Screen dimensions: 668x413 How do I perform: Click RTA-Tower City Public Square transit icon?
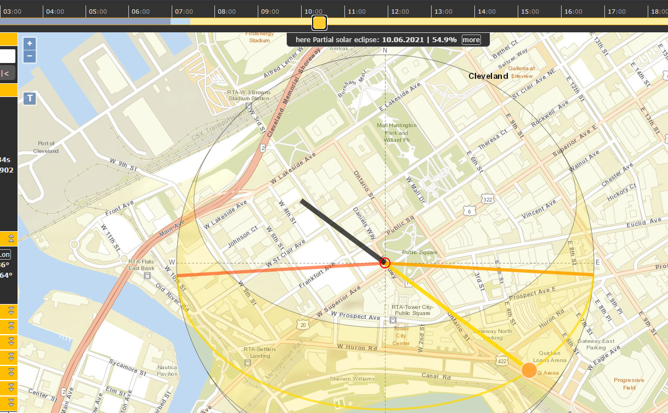[x=393, y=320]
